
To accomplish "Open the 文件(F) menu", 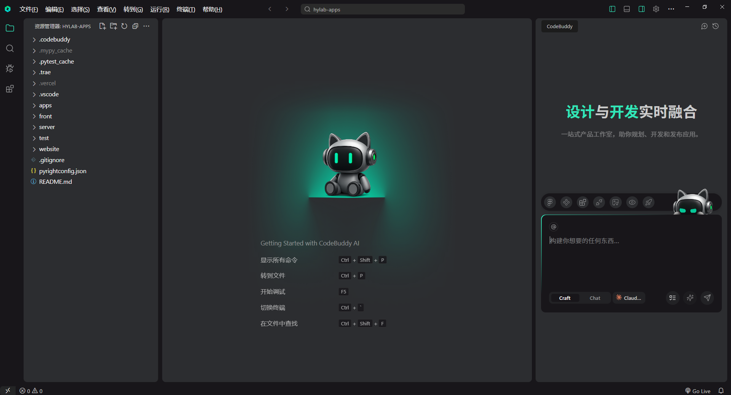I will (x=29, y=9).
